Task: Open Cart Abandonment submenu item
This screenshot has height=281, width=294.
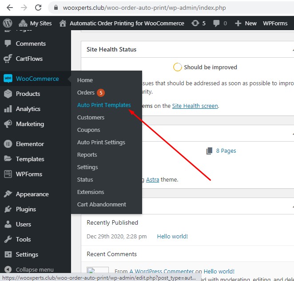Action: [x=101, y=204]
